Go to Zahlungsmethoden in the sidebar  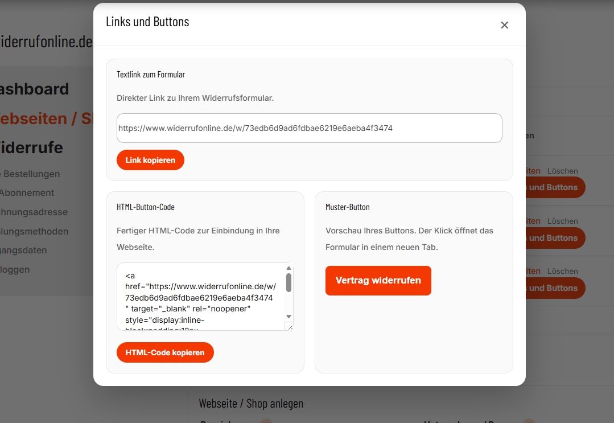(34, 231)
